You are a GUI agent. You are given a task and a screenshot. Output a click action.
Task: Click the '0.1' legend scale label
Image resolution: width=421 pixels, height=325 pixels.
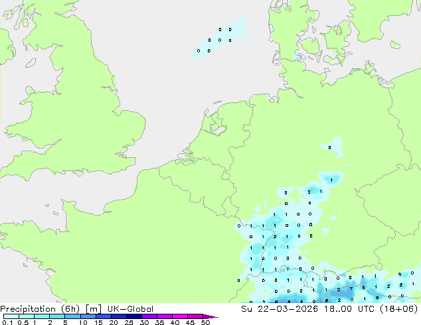click(7, 322)
